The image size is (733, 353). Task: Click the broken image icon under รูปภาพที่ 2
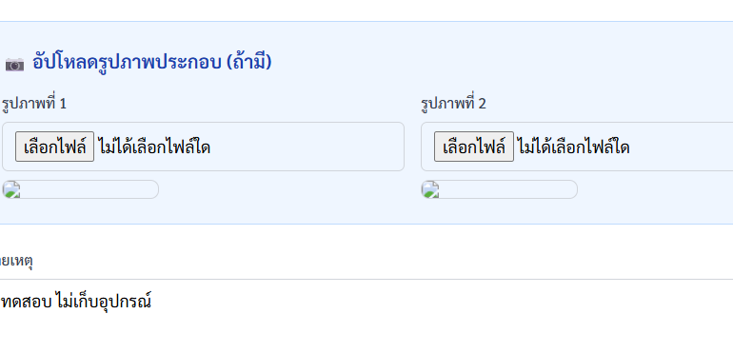pos(430,190)
